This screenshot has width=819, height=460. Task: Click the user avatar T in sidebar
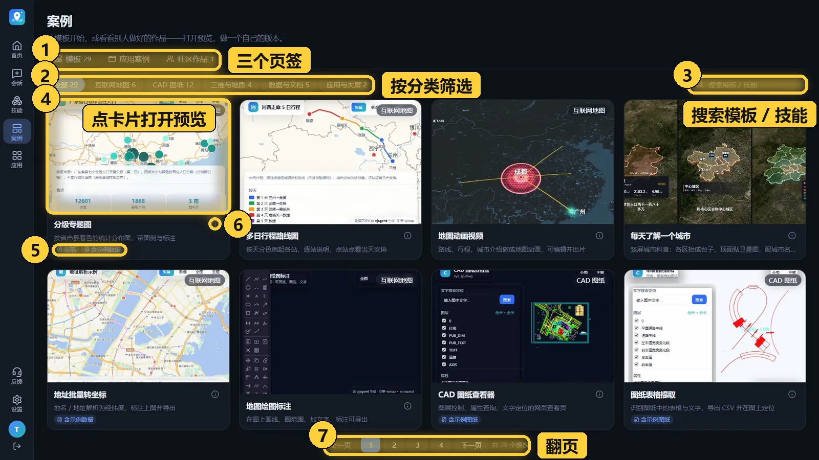tap(17, 429)
